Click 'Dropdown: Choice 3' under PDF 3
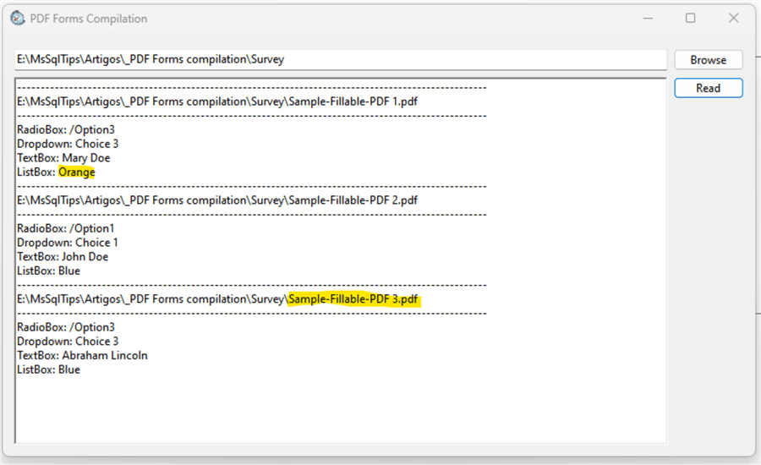The image size is (761, 465). point(68,342)
